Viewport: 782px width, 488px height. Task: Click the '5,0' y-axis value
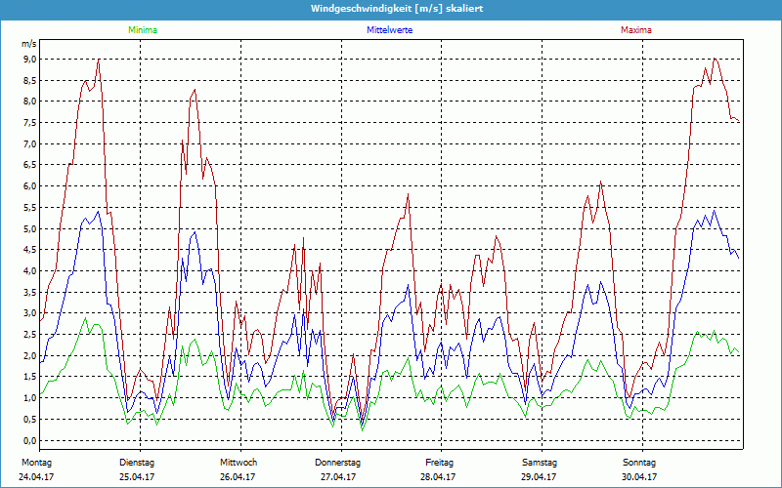click(x=30, y=229)
